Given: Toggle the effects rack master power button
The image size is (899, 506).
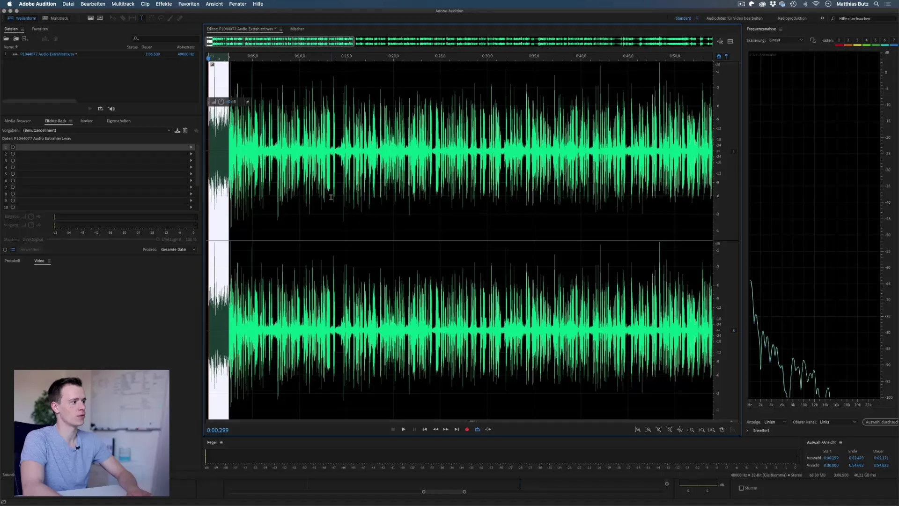Looking at the screenshot, I should click(x=5, y=250).
